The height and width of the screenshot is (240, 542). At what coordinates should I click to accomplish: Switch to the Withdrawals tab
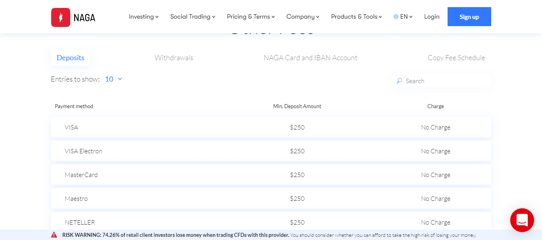(x=174, y=58)
